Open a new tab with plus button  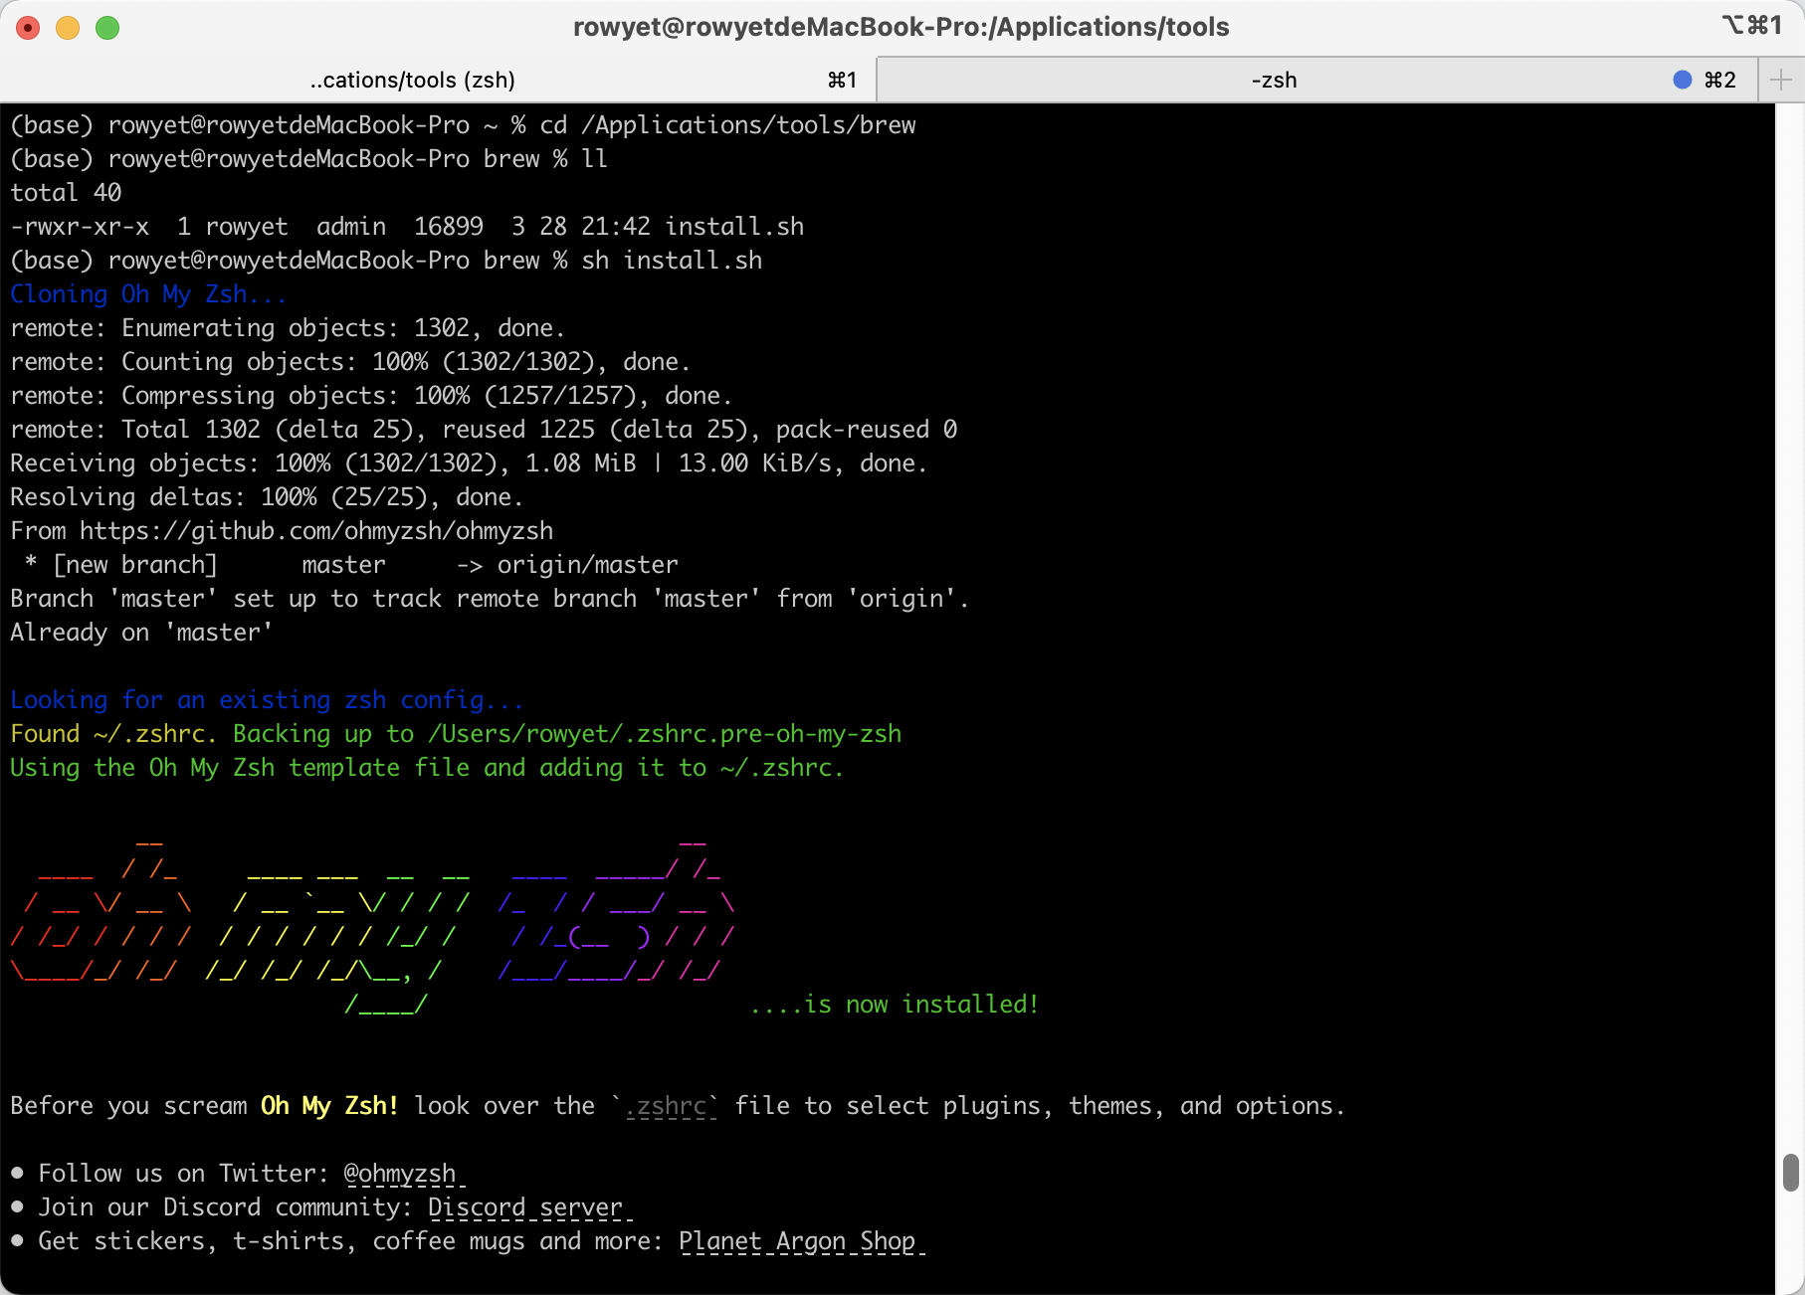pyautogui.click(x=1781, y=80)
